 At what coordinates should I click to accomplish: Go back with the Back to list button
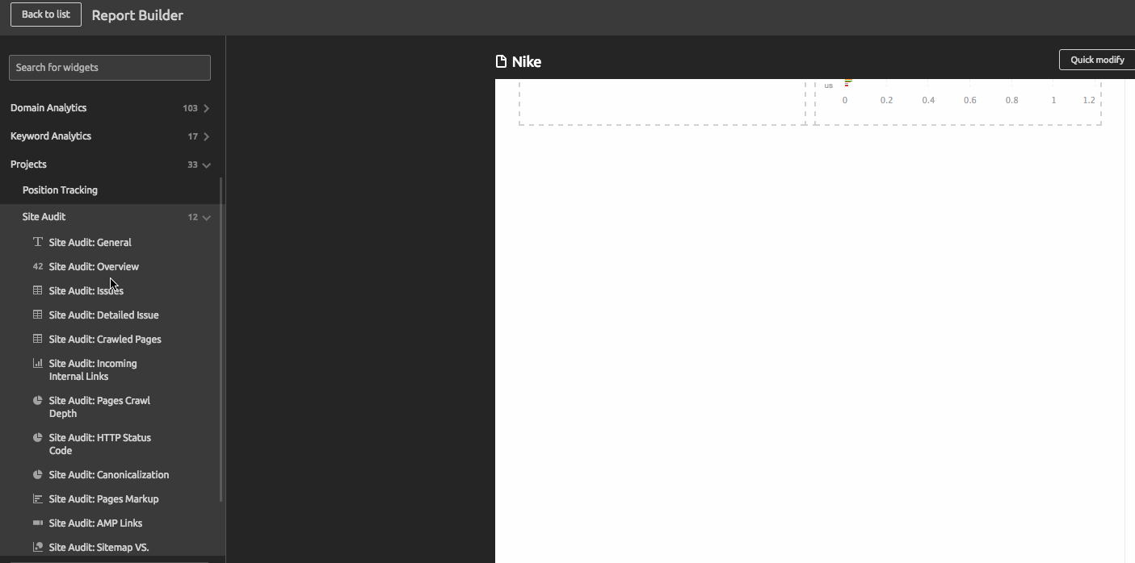point(46,15)
